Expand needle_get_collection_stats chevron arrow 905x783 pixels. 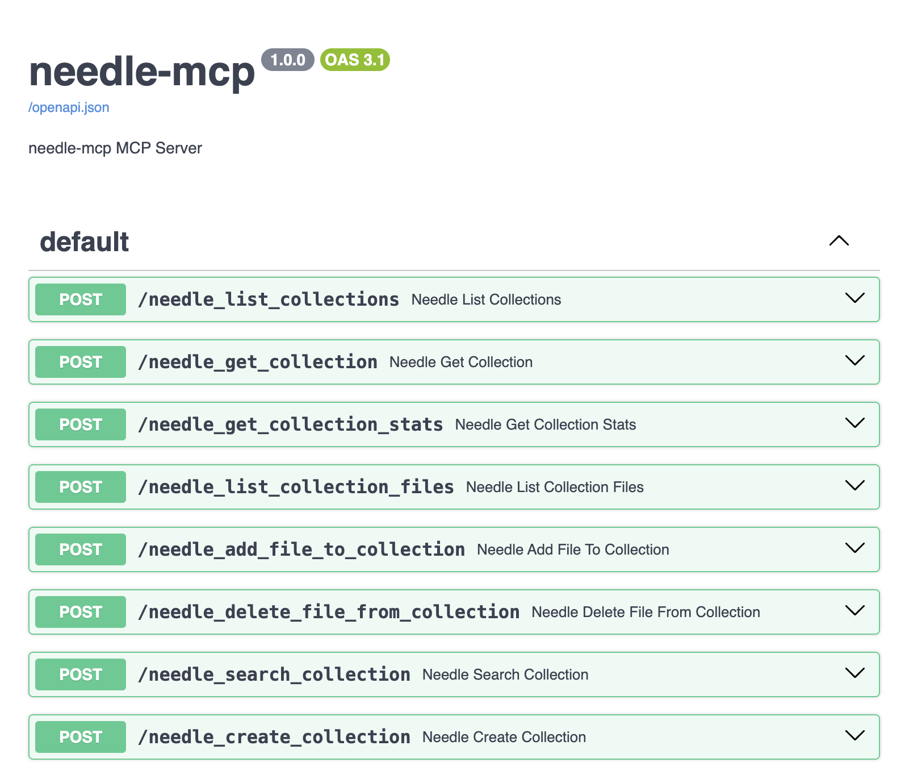tap(854, 423)
